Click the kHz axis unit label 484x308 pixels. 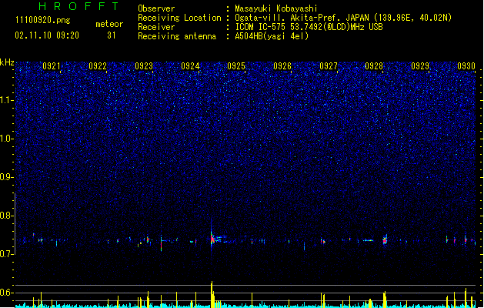7,62
